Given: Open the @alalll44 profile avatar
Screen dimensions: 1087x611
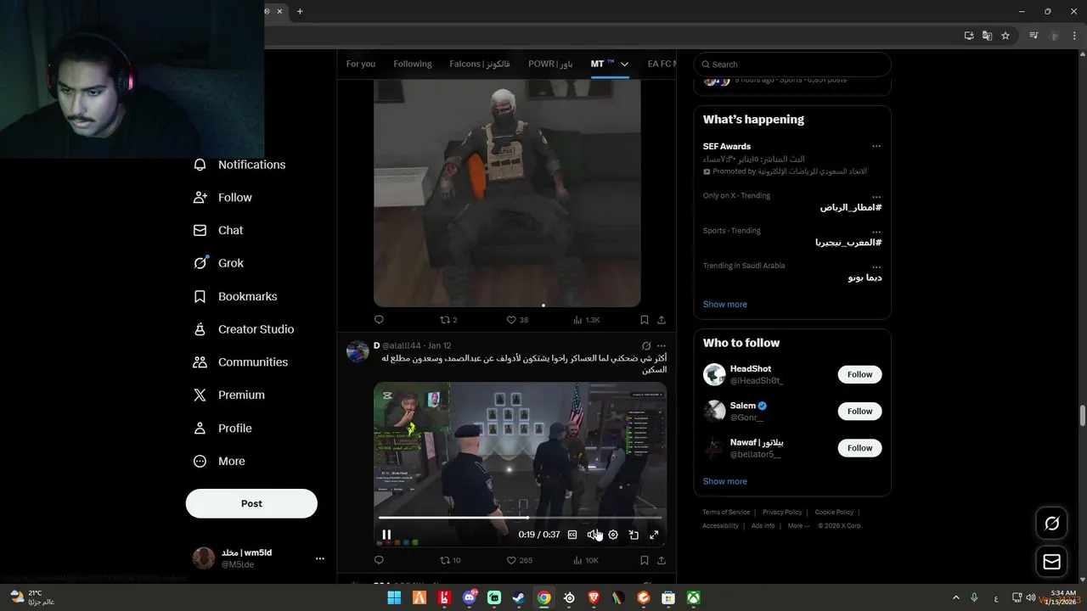Looking at the screenshot, I should [358, 351].
